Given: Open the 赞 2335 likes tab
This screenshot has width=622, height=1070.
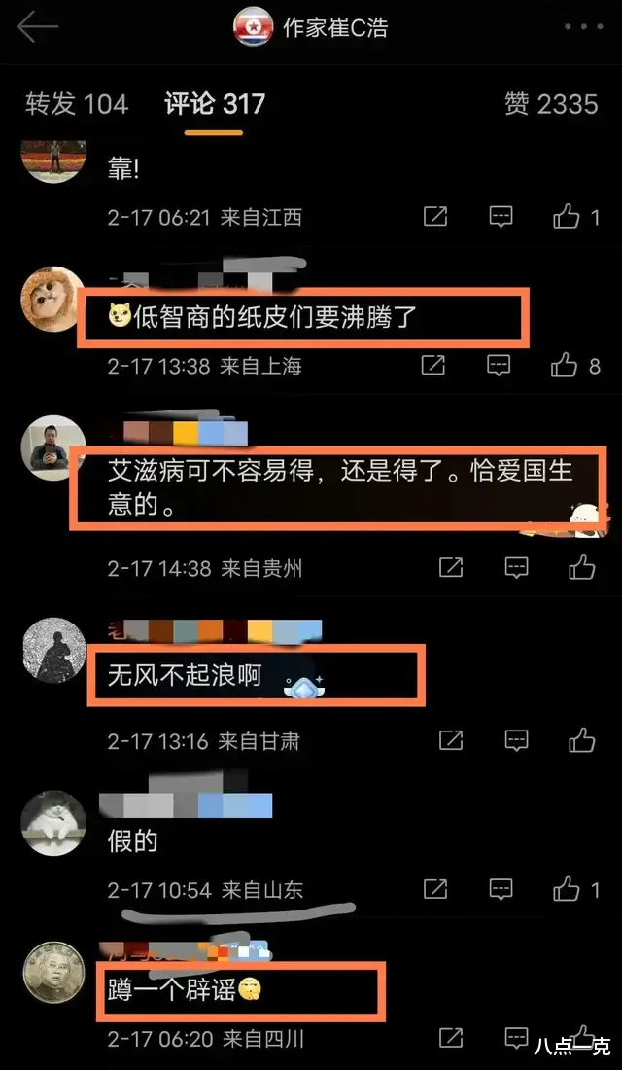Looking at the screenshot, I should coord(551,104).
